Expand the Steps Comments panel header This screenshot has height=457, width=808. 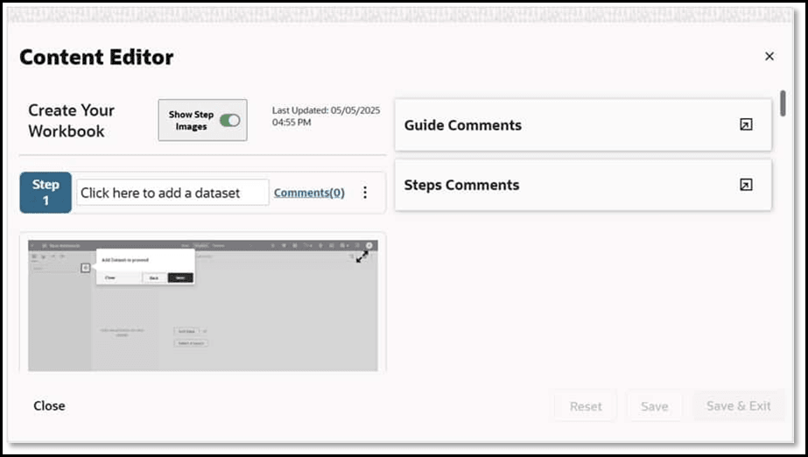tap(583, 185)
